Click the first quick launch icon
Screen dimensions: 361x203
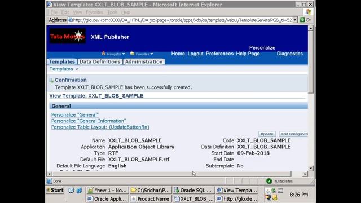(x=72, y=191)
